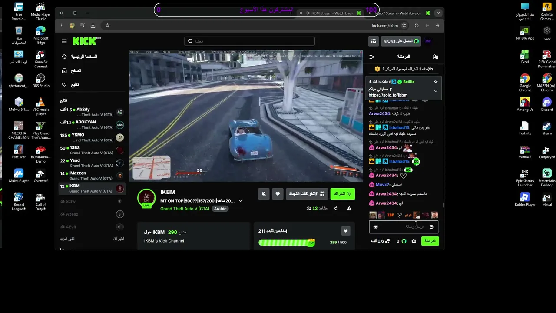Open the Discord desktop icon
The image size is (556, 313).
pyautogui.click(x=547, y=104)
